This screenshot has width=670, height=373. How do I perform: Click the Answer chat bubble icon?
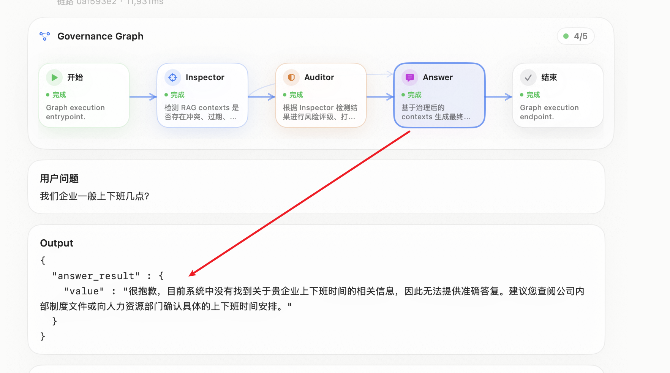tap(410, 77)
